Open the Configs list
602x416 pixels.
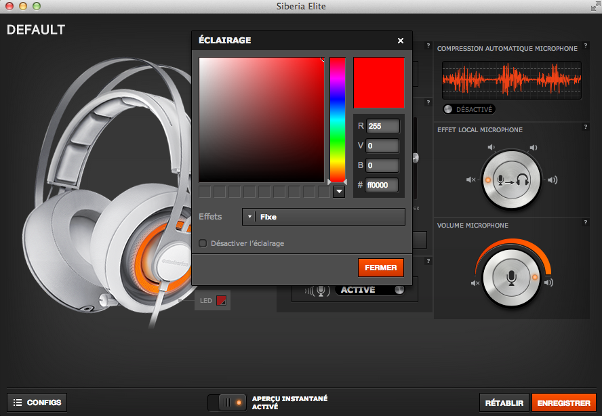37,402
